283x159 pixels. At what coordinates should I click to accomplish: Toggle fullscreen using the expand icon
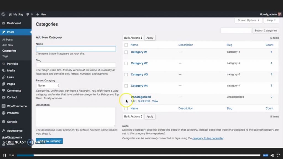[278, 155]
